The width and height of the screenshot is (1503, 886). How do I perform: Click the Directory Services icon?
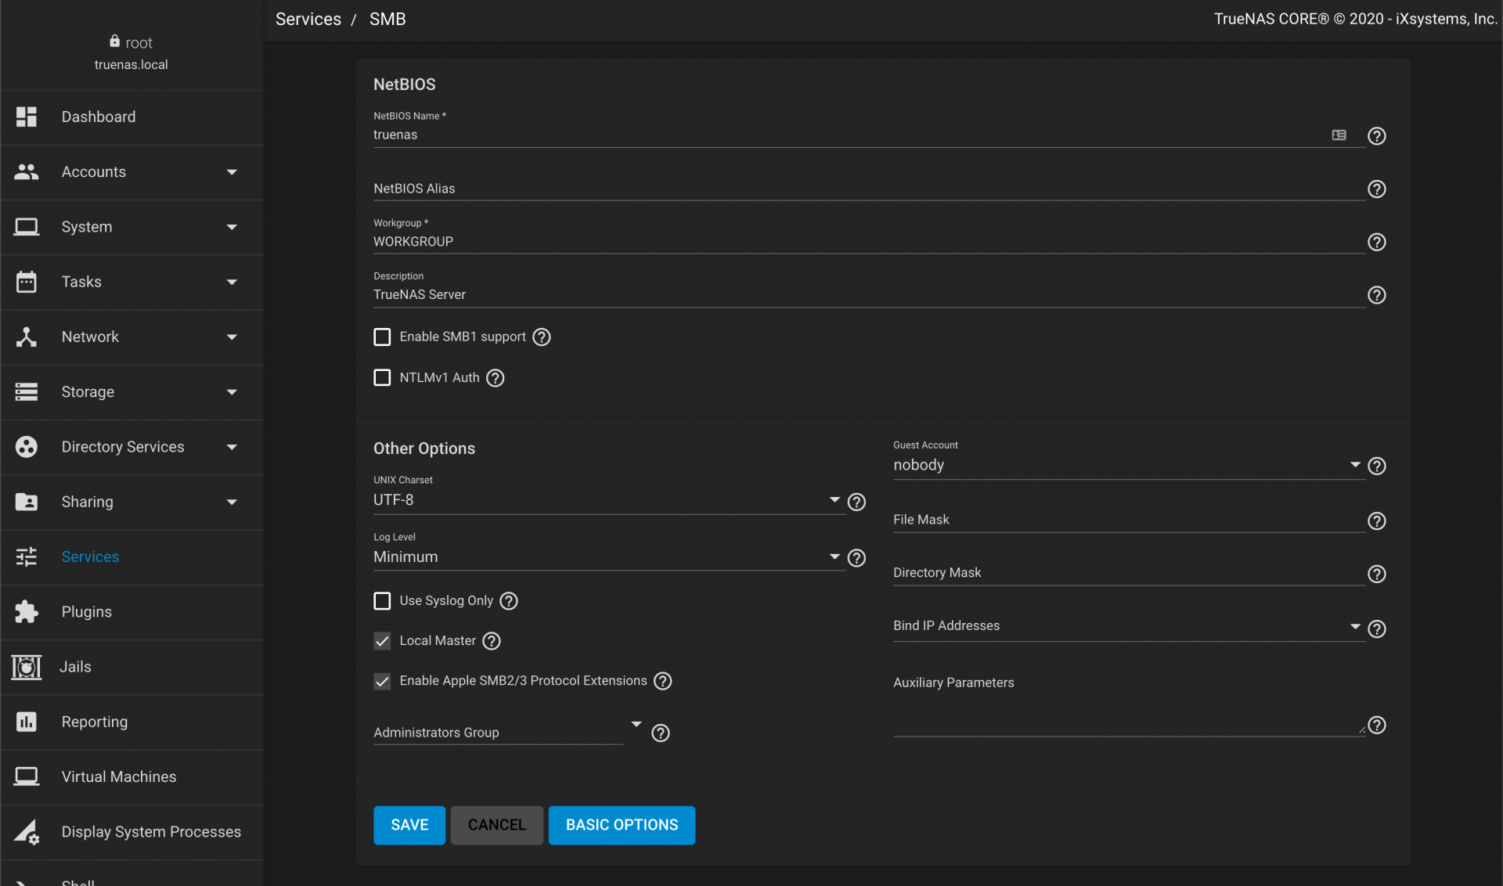[27, 447]
